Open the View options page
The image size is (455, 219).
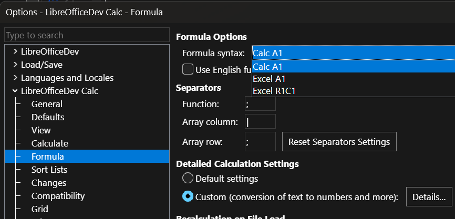tap(41, 130)
